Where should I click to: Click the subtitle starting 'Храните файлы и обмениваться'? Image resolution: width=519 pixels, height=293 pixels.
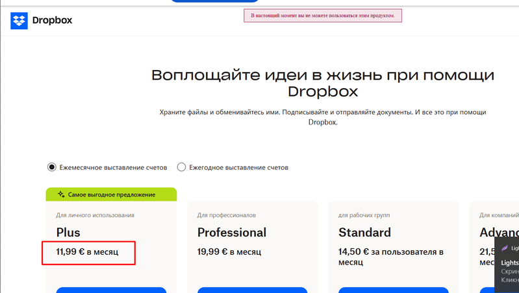click(x=323, y=117)
